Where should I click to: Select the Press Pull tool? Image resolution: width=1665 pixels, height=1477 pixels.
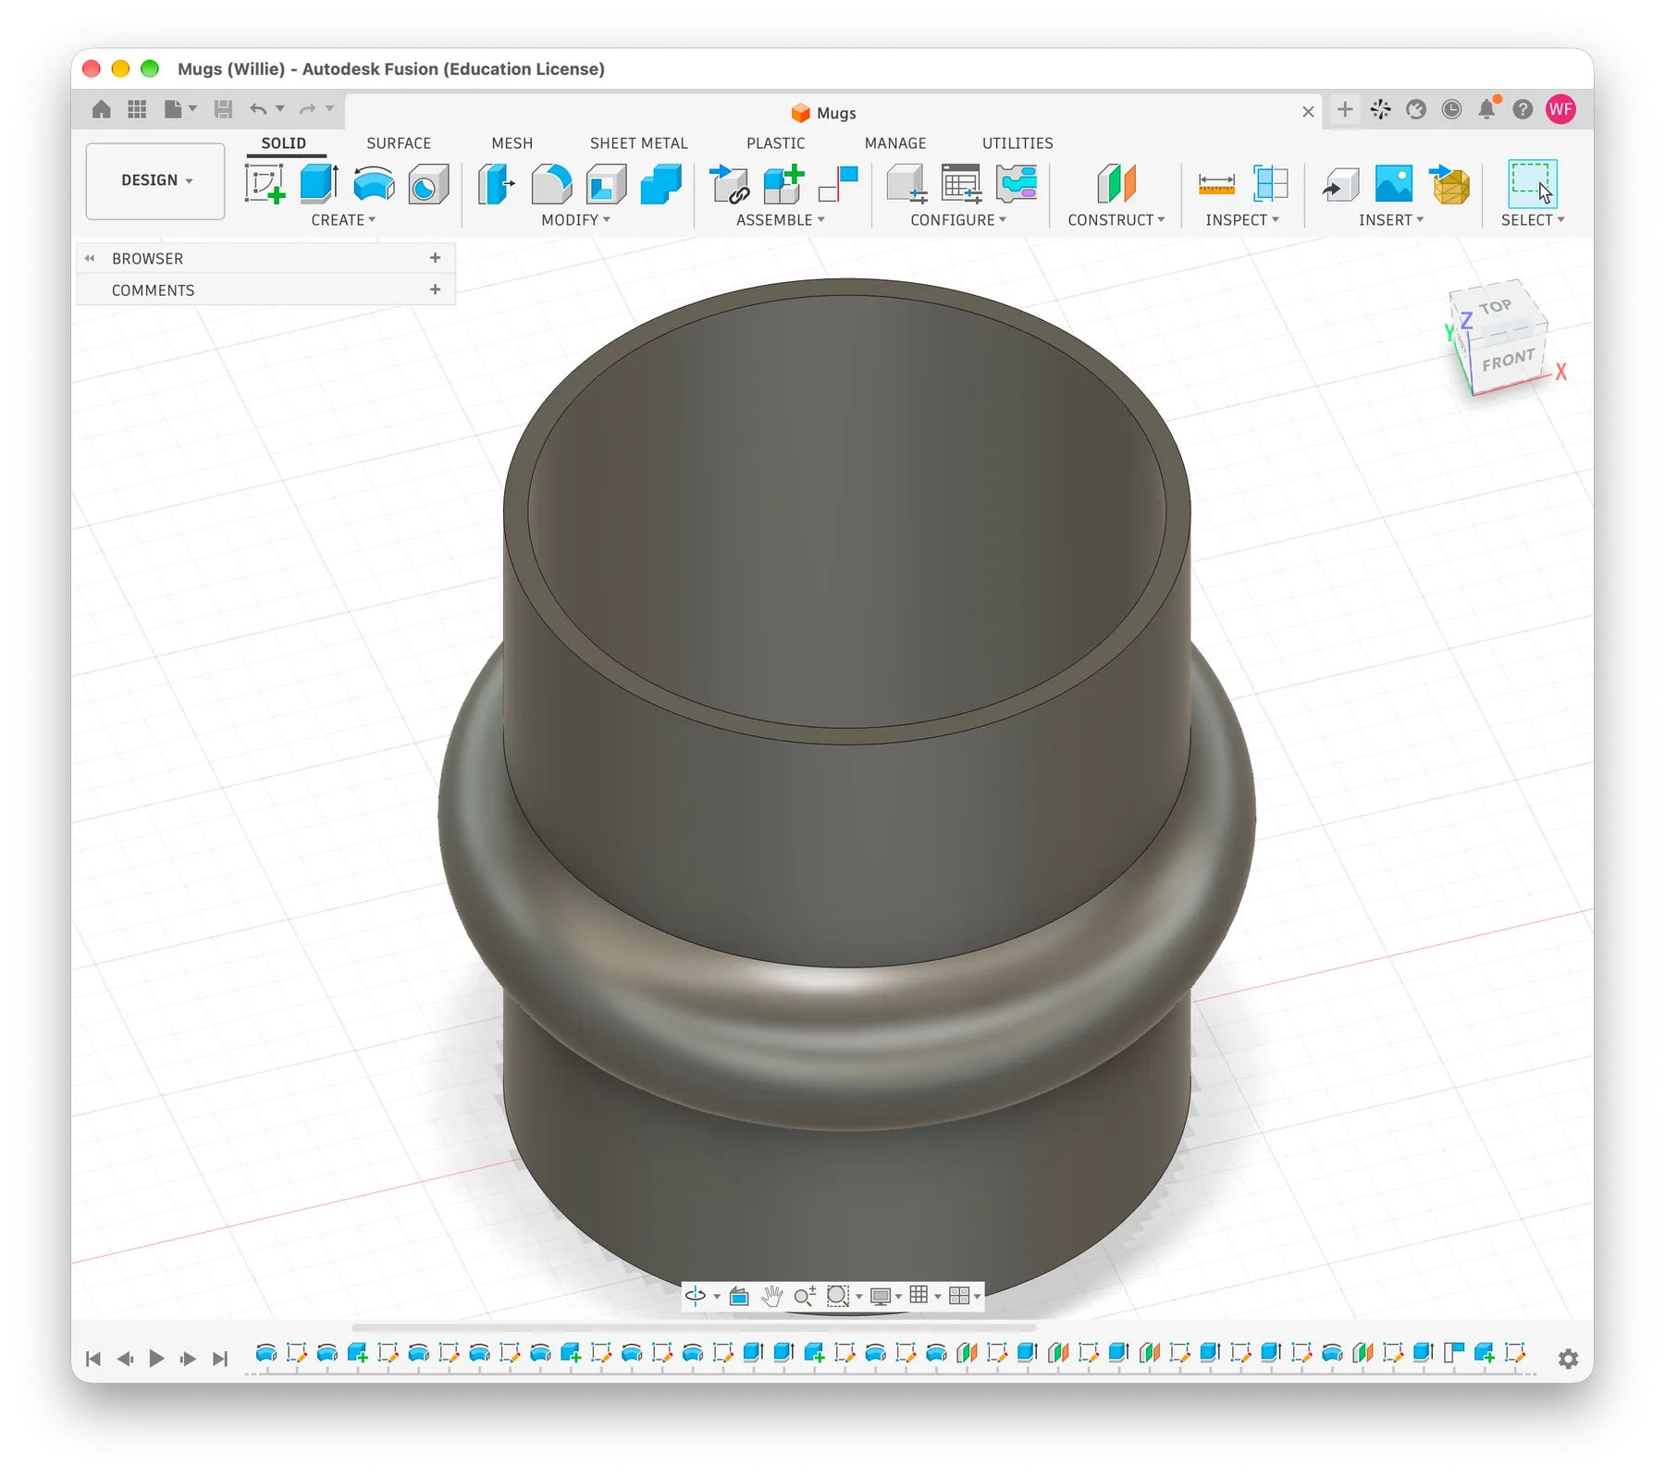click(497, 183)
